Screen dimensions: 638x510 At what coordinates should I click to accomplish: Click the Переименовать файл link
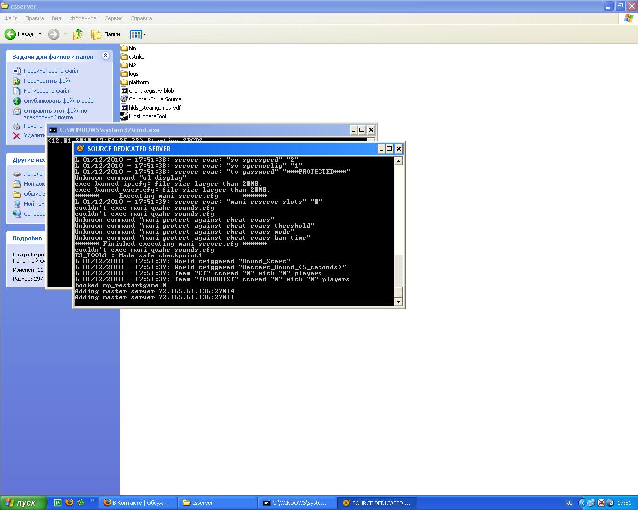(51, 71)
